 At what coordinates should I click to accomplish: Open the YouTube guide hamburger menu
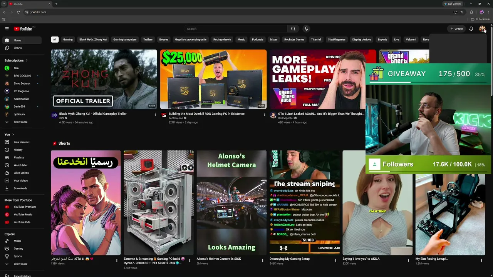point(7,29)
